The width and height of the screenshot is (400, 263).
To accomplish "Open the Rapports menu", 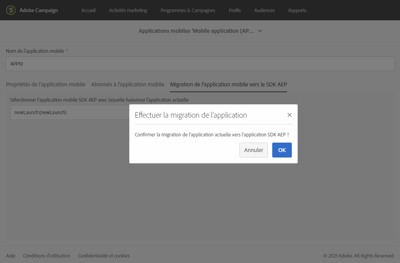I will point(297,11).
